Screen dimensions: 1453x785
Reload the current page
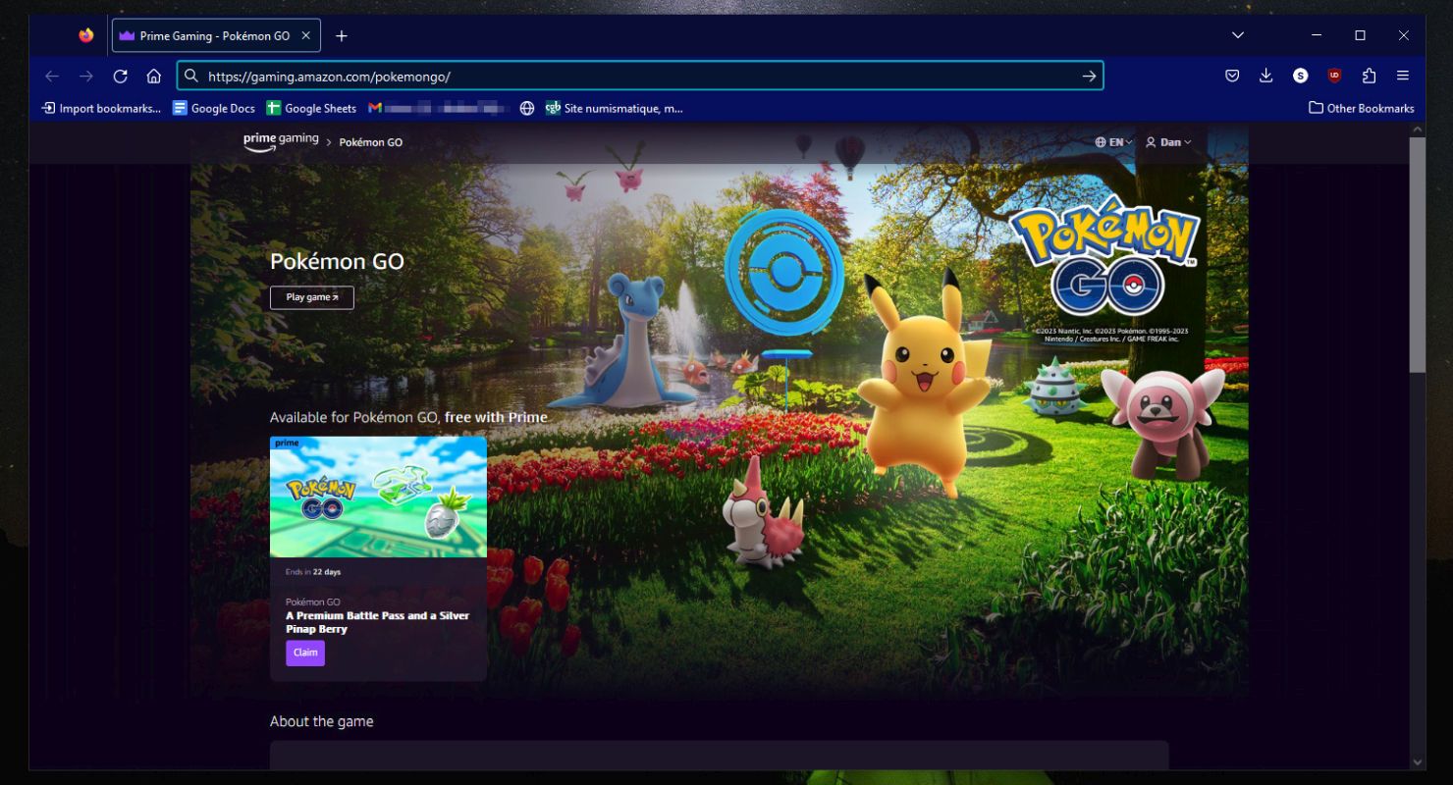pos(120,76)
